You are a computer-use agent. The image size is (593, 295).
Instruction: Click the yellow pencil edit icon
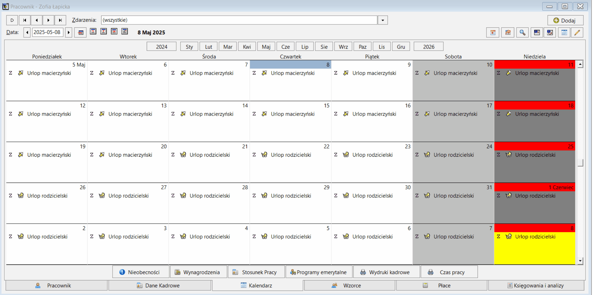coord(577,33)
